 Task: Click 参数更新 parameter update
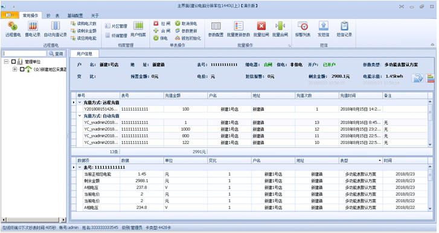186,31
